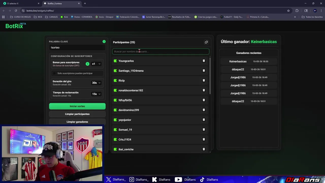The width and height of the screenshot is (325, 183).
Task: Select BotRix | Sorteos tab
Action: click(61, 4)
